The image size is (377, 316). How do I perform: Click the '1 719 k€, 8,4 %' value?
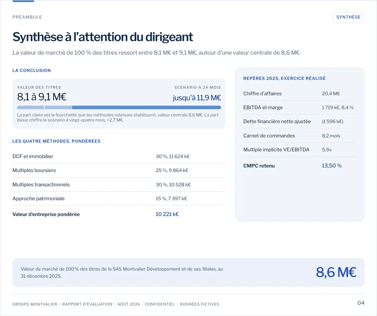point(338,107)
